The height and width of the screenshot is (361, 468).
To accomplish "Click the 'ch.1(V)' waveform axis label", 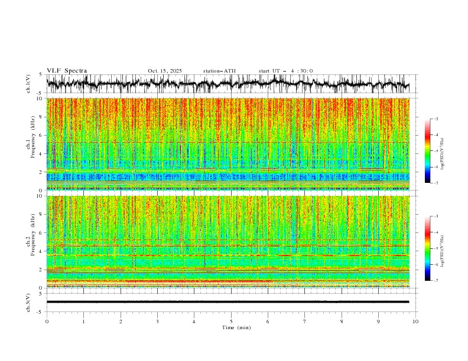I will [x=28, y=84].
